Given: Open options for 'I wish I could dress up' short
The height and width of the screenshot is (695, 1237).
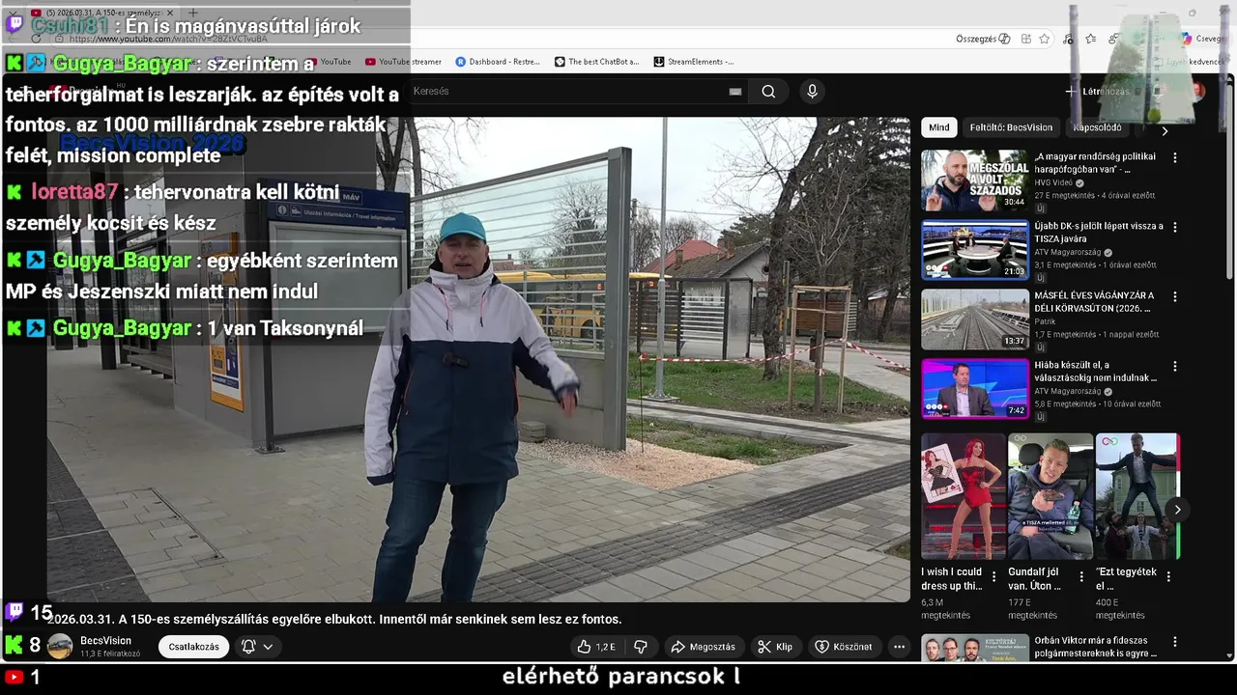Looking at the screenshot, I should pyautogui.click(x=993, y=577).
